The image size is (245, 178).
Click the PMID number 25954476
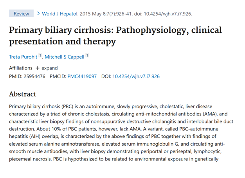coord(34,77)
